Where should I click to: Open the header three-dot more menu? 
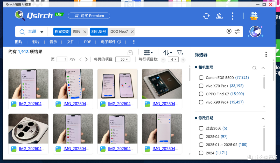(x=233, y=16)
